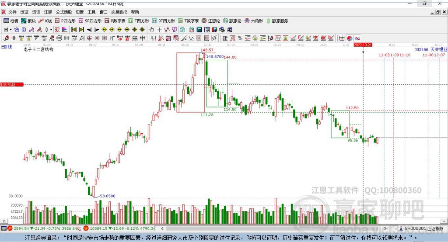Open the 资讯 menu
Viewport: 448px width, 242px height.
pos(36,12)
